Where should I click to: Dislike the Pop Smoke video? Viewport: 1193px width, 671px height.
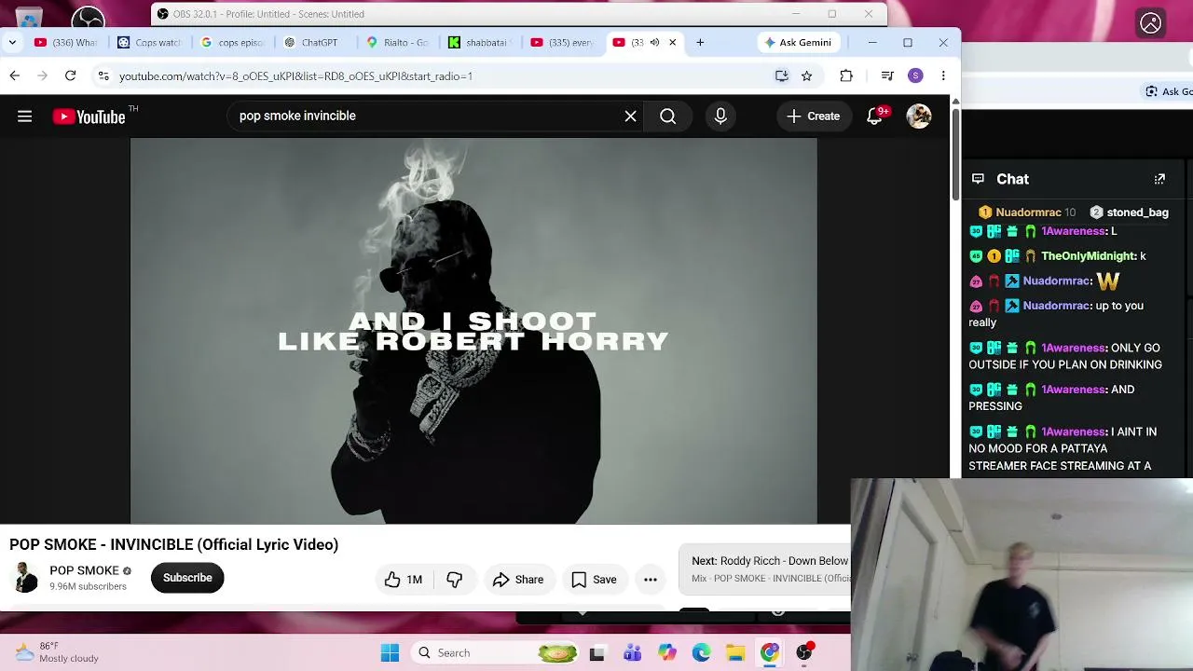tap(455, 580)
